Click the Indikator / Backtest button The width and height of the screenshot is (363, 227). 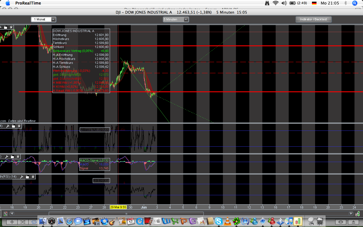point(313,19)
